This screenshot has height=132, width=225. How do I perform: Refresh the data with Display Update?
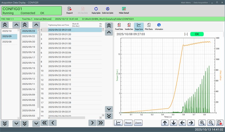(x=96, y=9)
